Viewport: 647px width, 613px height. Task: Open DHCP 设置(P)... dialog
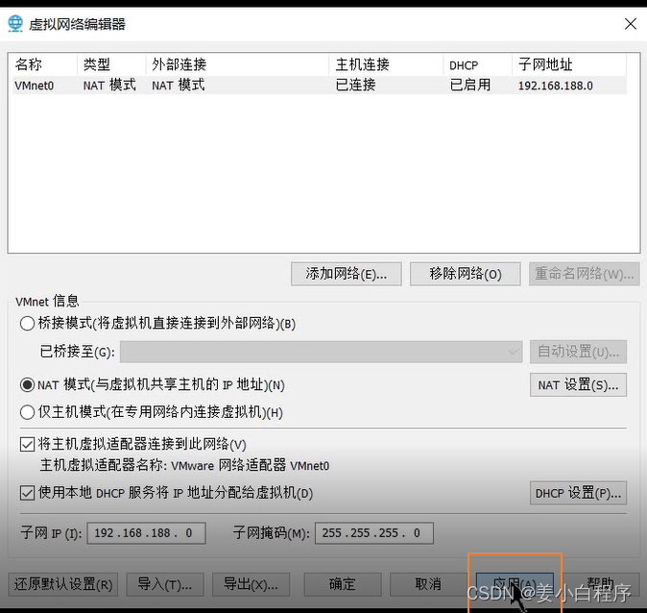click(578, 493)
